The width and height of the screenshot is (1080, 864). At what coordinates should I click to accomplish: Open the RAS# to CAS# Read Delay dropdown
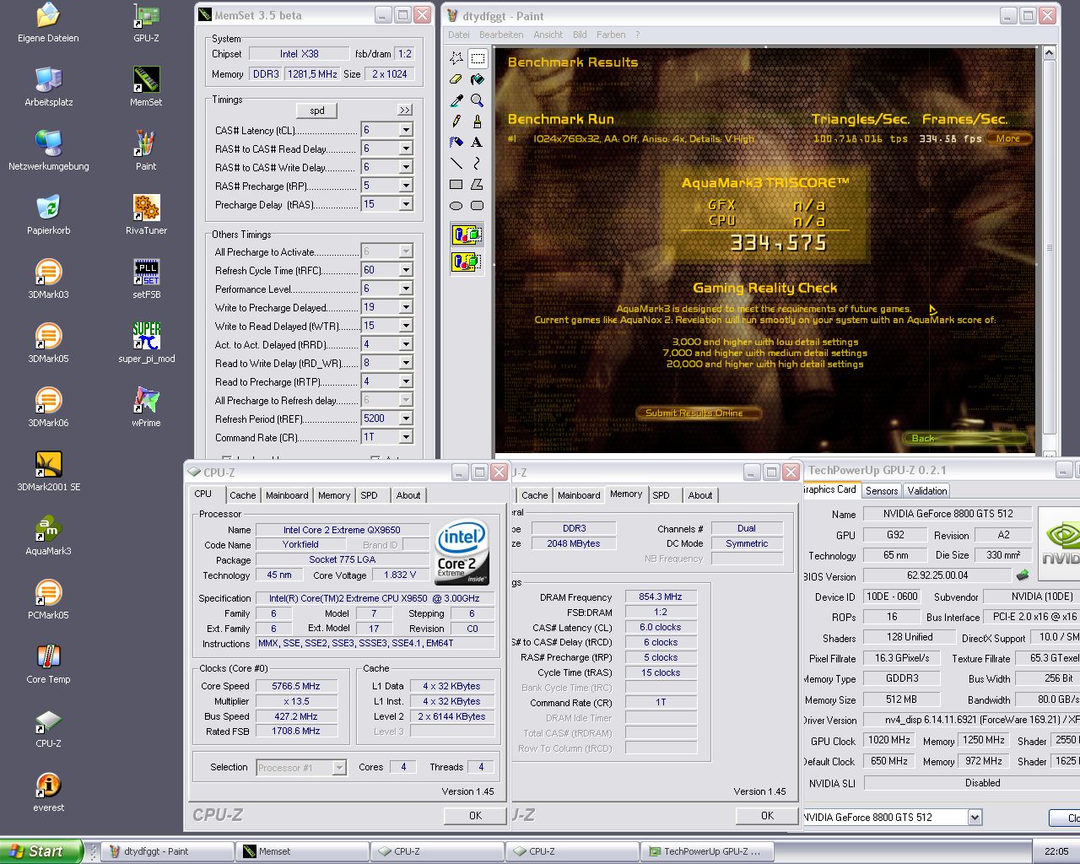tap(406, 148)
